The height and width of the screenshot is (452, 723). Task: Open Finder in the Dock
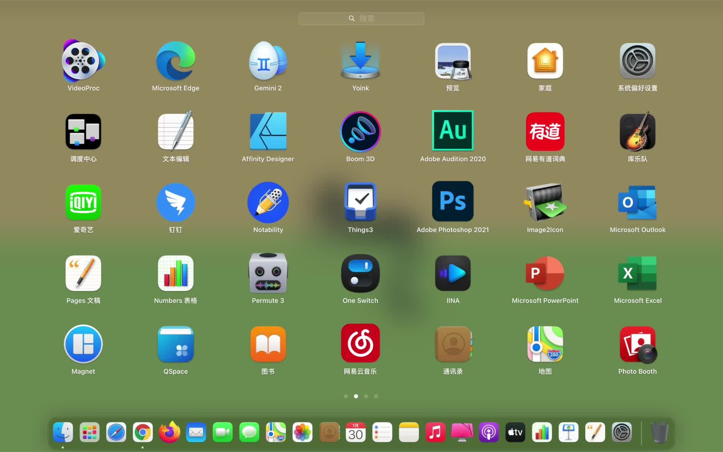(63, 432)
